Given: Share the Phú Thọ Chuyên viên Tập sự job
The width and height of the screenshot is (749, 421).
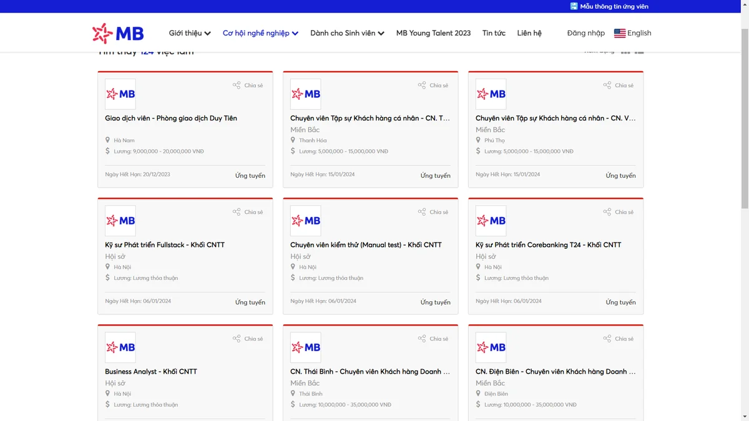Looking at the screenshot, I should pos(619,85).
